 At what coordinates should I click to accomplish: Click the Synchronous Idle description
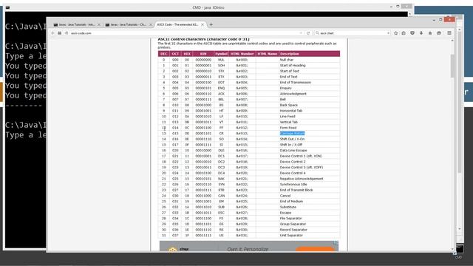click(x=293, y=184)
